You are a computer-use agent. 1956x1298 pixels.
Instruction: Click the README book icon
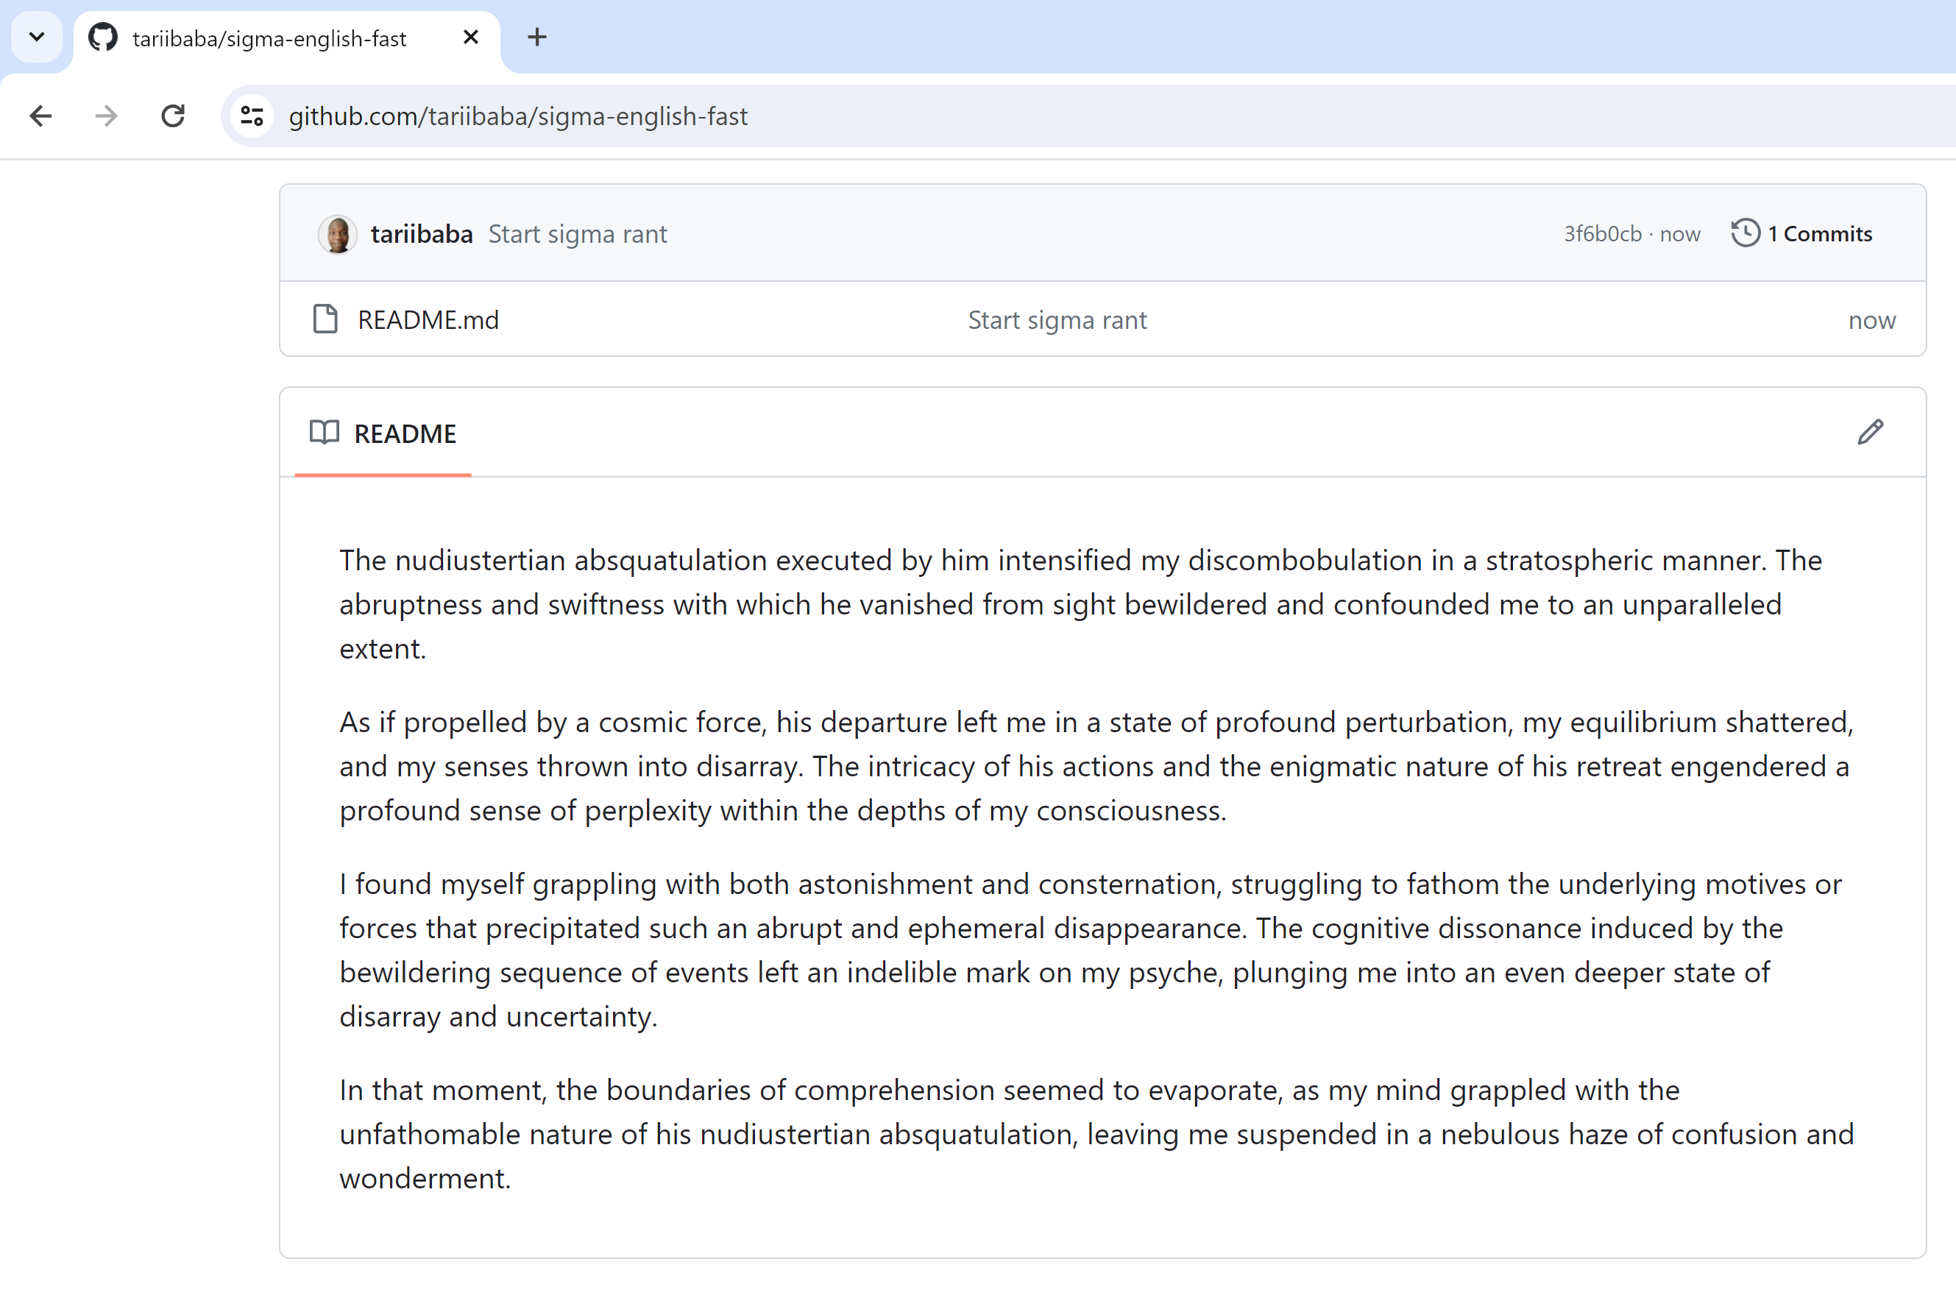point(325,432)
